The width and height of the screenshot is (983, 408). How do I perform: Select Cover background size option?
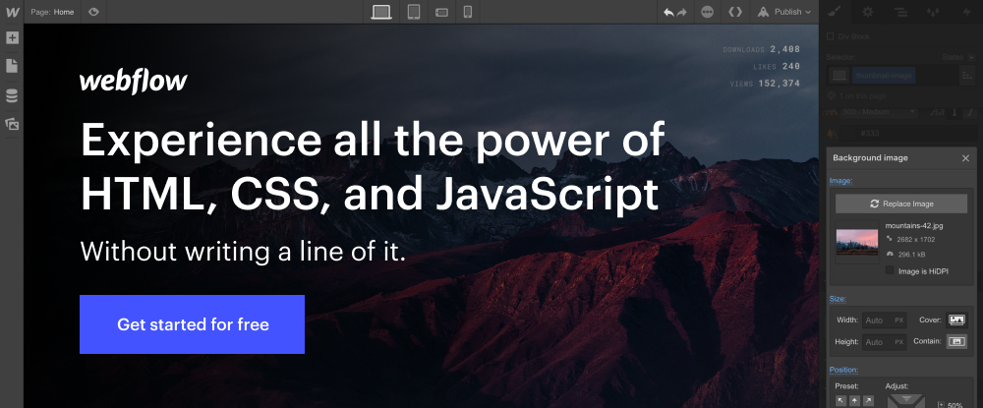955,321
